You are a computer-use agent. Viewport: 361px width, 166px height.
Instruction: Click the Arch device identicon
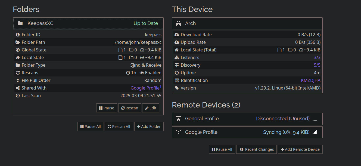point(178,23)
